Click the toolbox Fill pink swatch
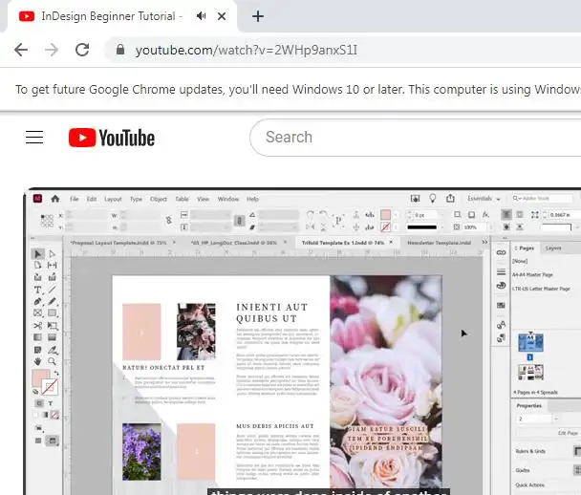This screenshot has width=581, height=495. point(40,377)
